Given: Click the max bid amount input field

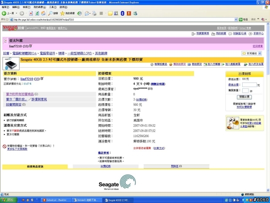Looking at the screenshot, I should pos(249,85).
